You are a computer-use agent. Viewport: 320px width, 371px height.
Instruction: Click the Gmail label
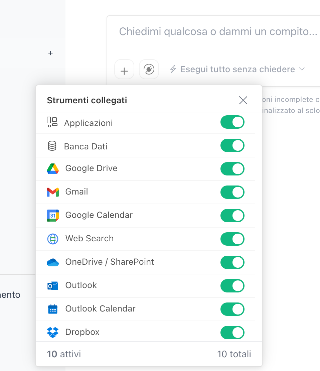point(76,192)
